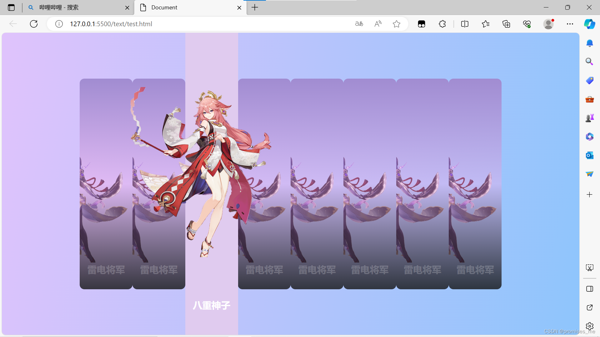Select the 雷电将军 card second from right

(422, 184)
